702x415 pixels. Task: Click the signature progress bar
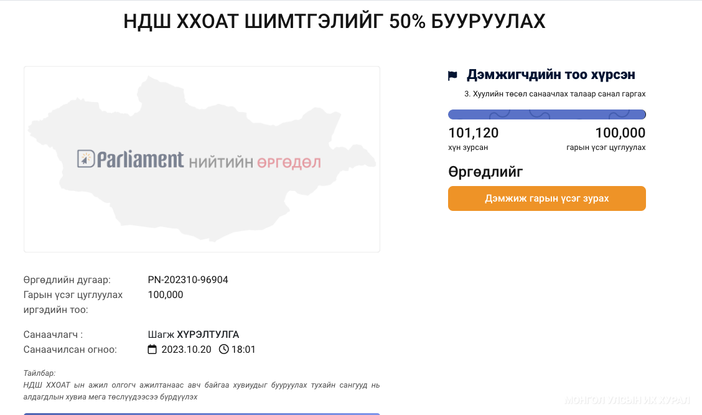[546, 114]
